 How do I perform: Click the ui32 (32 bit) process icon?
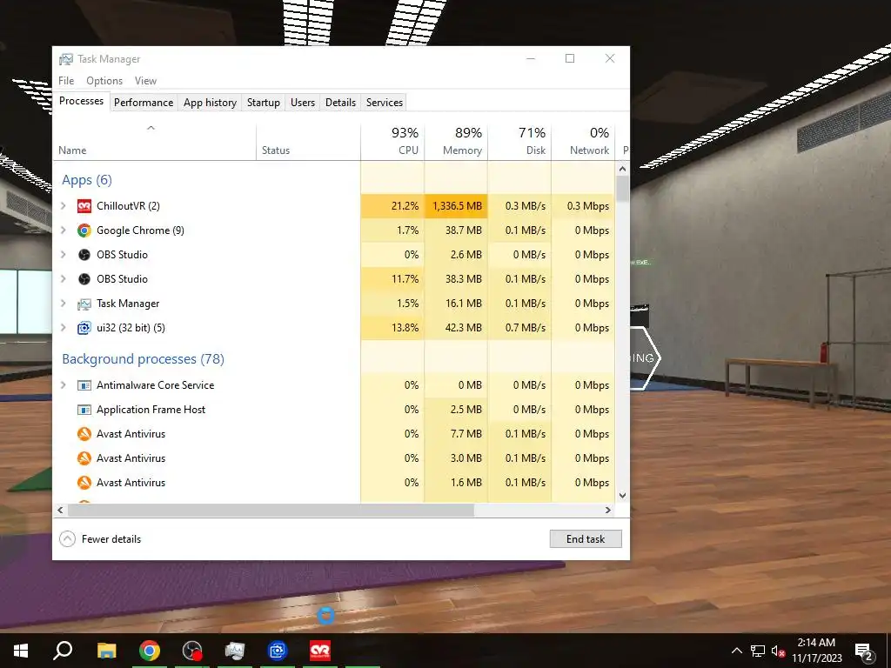(x=84, y=328)
